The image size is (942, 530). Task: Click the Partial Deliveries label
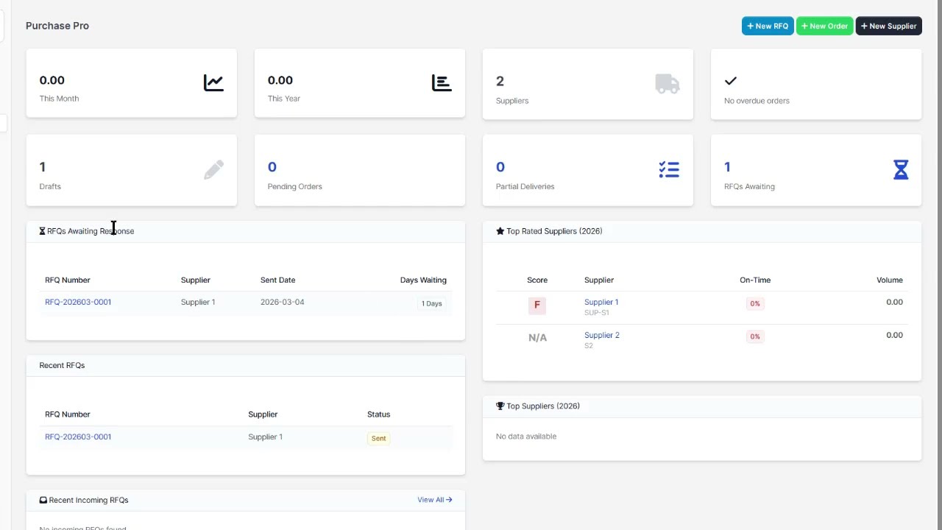pos(525,186)
